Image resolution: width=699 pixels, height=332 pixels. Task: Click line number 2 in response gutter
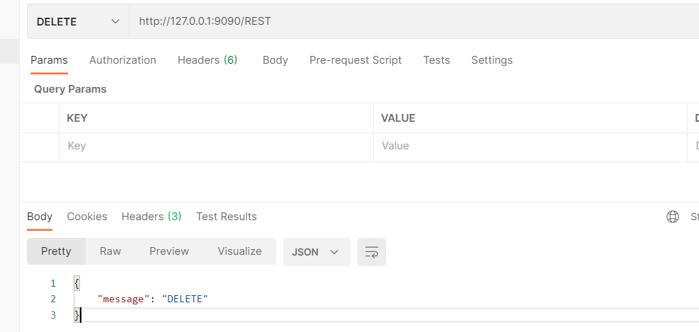(53, 299)
